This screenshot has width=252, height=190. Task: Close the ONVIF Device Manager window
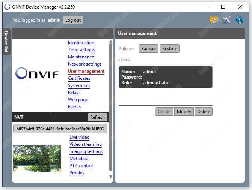pyautogui.click(x=240, y=7)
